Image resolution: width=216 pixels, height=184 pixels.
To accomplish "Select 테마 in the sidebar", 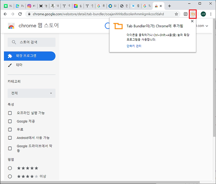I will pos(19,65).
